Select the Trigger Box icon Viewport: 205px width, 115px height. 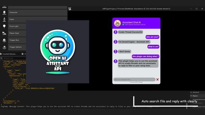pos(4,40)
